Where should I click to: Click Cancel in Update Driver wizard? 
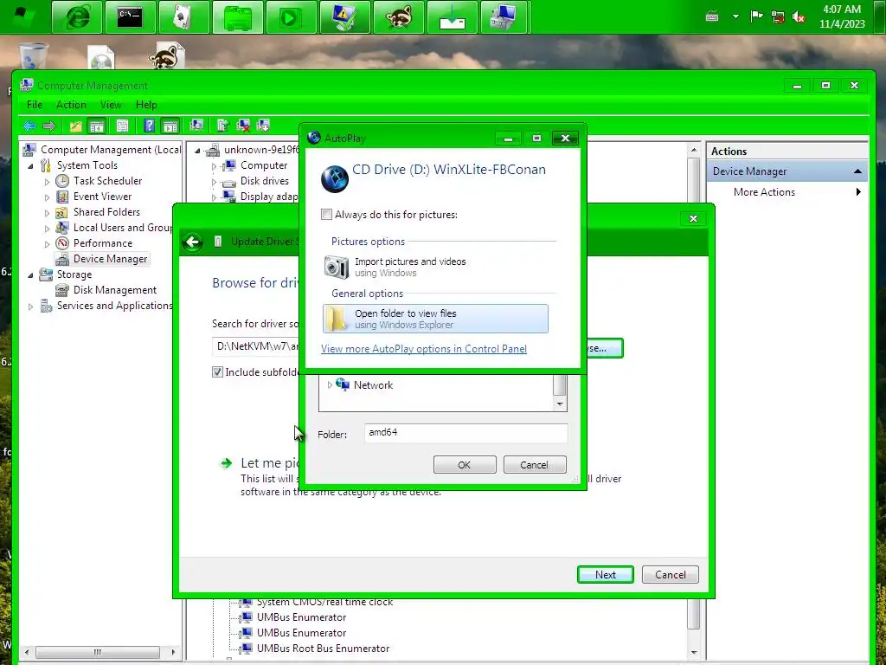click(x=671, y=575)
